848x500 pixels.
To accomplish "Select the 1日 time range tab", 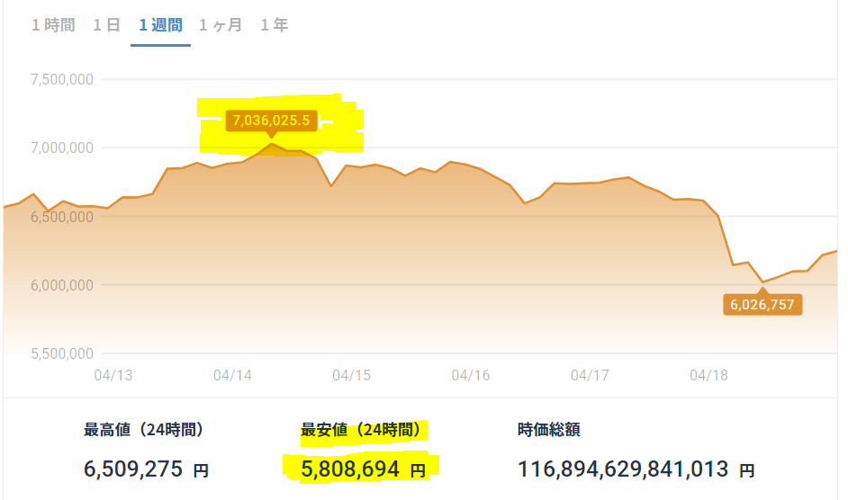I will [x=106, y=25].
